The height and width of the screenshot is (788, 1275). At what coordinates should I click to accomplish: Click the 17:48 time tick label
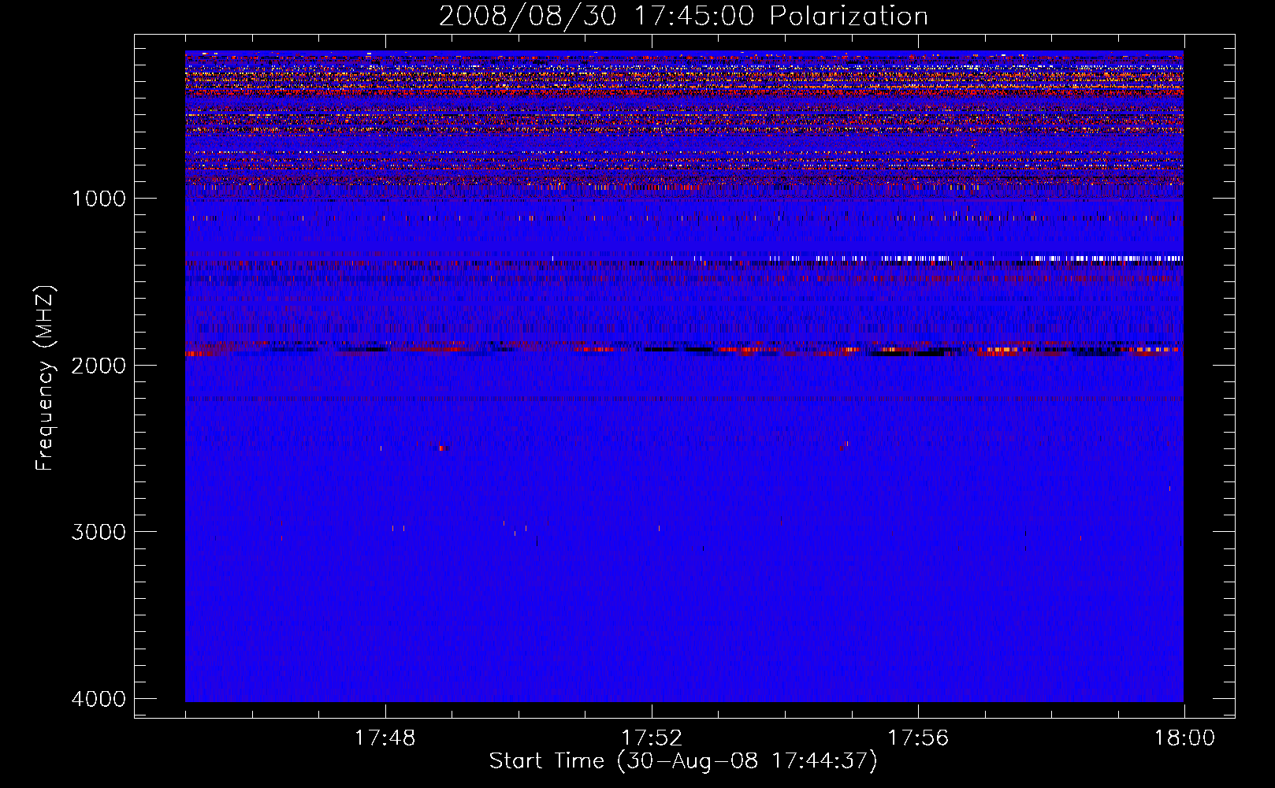click(385, 738)
